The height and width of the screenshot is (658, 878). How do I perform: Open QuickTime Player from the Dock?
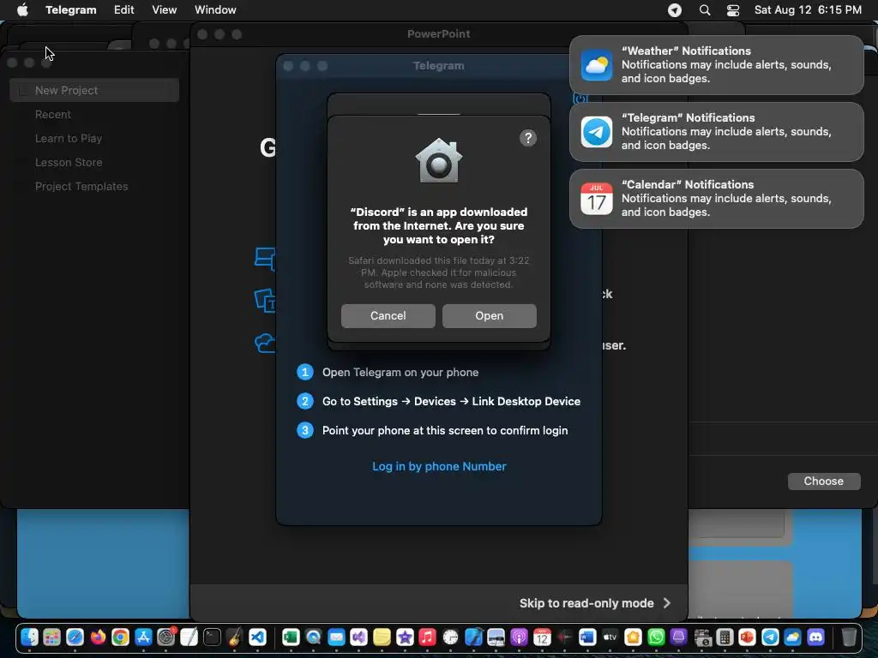click(314, 637)
